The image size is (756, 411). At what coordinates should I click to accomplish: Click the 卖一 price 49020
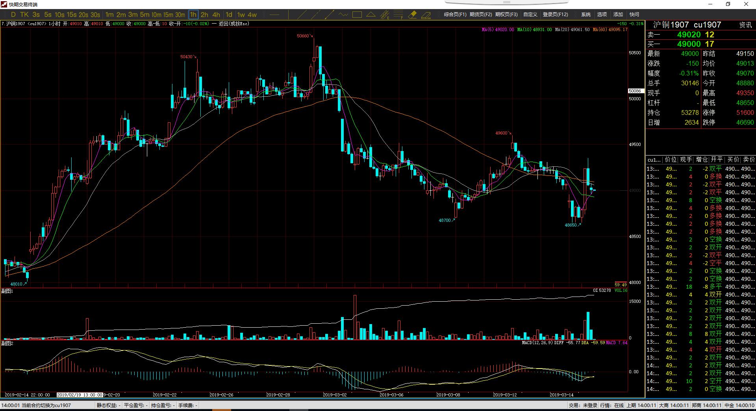(689, 35)
